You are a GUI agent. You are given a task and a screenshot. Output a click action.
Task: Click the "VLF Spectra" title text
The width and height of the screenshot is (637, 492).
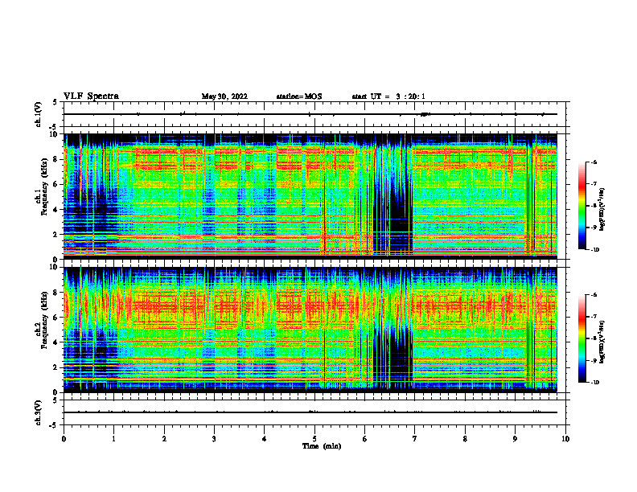click(x=91, y=96)
